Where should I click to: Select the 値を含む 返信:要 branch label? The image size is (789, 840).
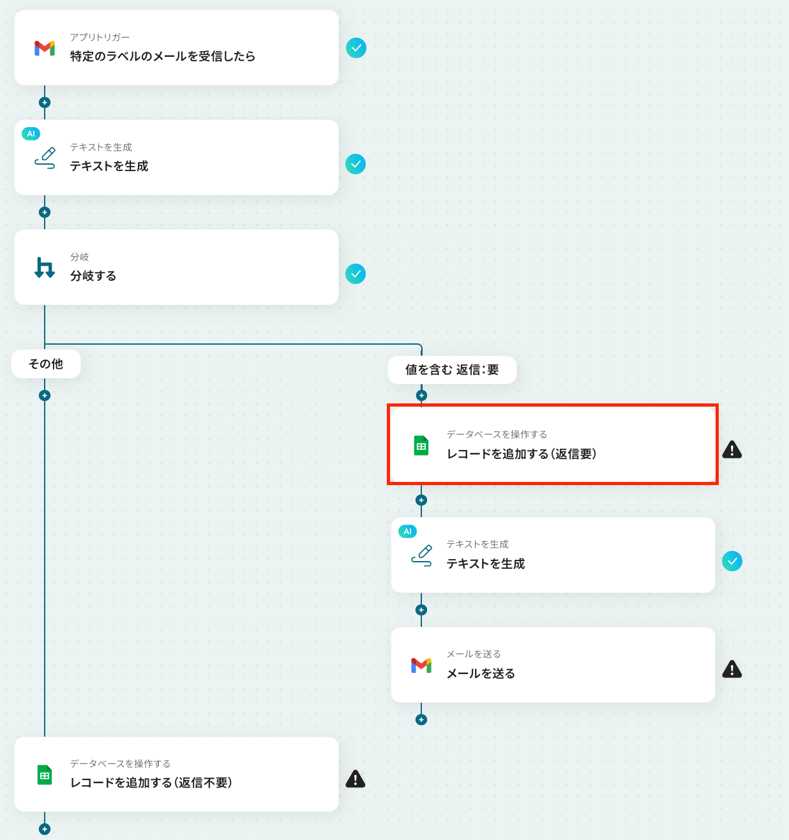(452, 370)
